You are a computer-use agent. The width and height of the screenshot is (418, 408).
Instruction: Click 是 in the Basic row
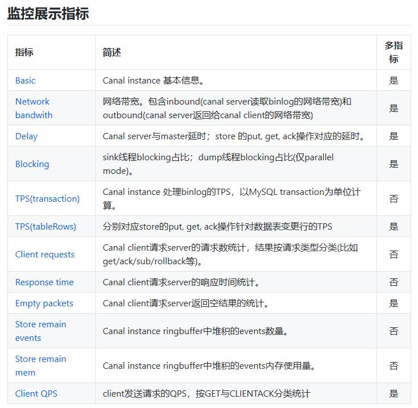tap(394, 81)
